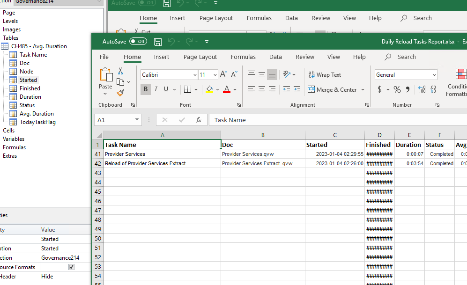Click the Merge & Center button
This screenshot has height=285, width=467.
point(333,89)
